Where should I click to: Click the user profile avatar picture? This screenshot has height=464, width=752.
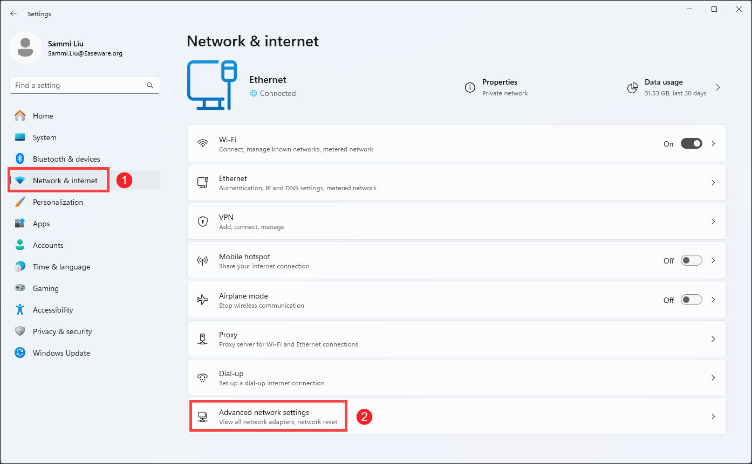25,47
